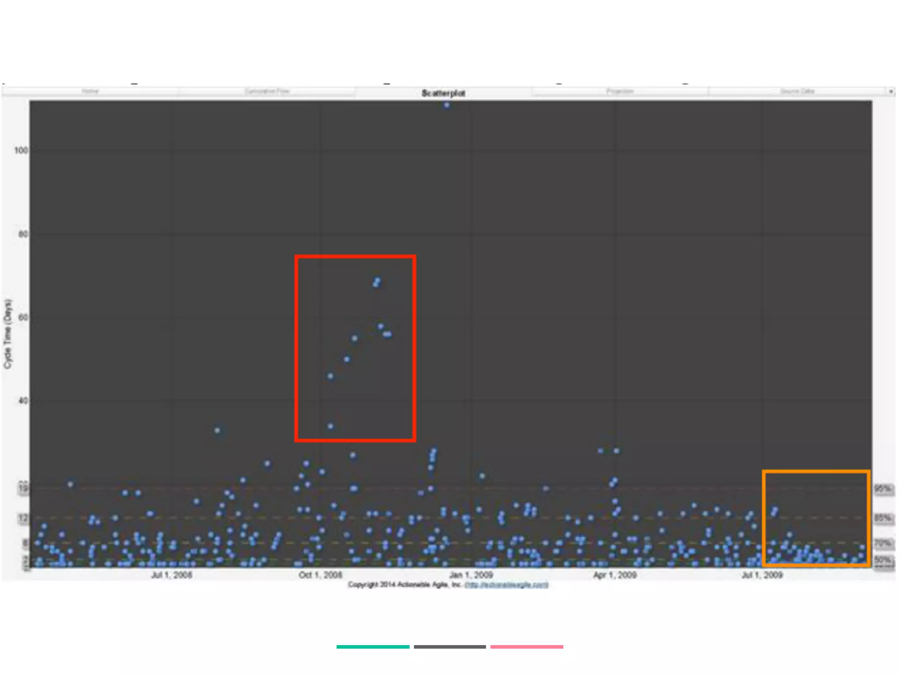900x675 pixels.
Task: Toggle the 50% percentile line label
Action: (882, 559)
